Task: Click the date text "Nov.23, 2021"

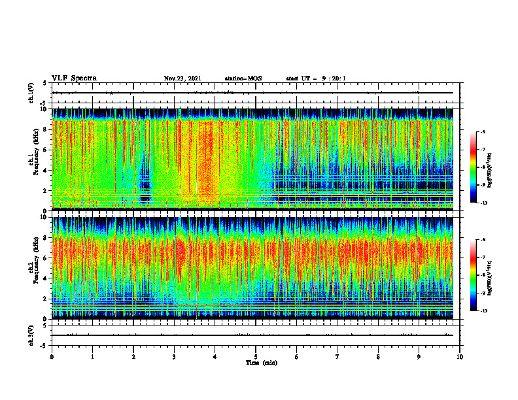Action: [182, 78]
